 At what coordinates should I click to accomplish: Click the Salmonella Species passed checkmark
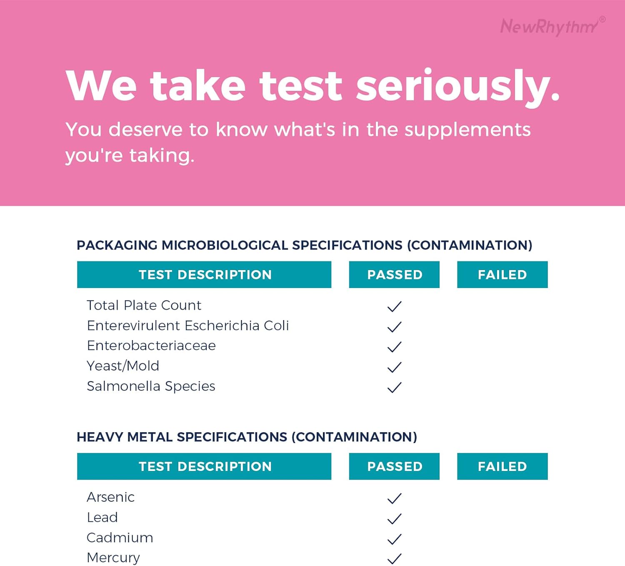394,387
